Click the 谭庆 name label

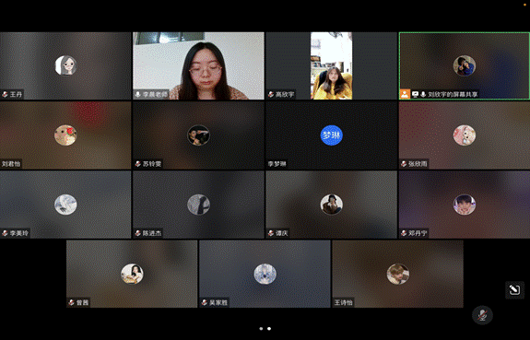click(281, 233)
